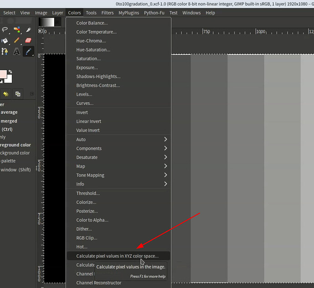The height and width of the screenshot is (288, 314).
Task: Open the View menu
Action: point(25,13)
